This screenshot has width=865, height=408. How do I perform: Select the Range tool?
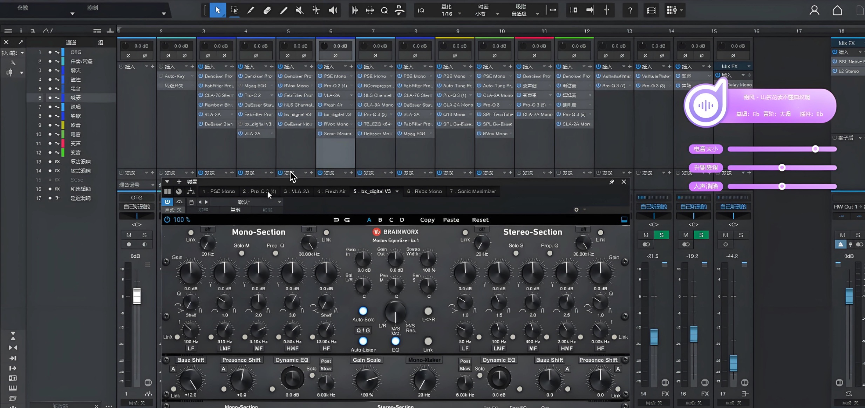click(x=234, y=10)
